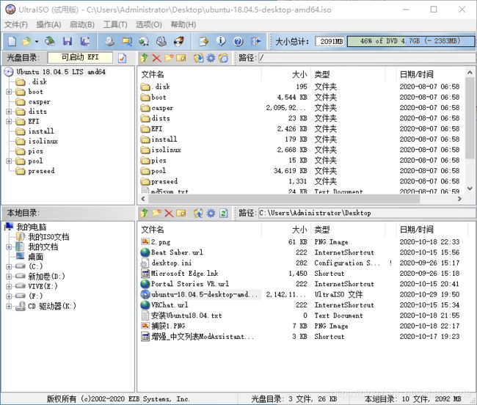
Task: Click the Add files icon in local toolbar
Action: 198,214
